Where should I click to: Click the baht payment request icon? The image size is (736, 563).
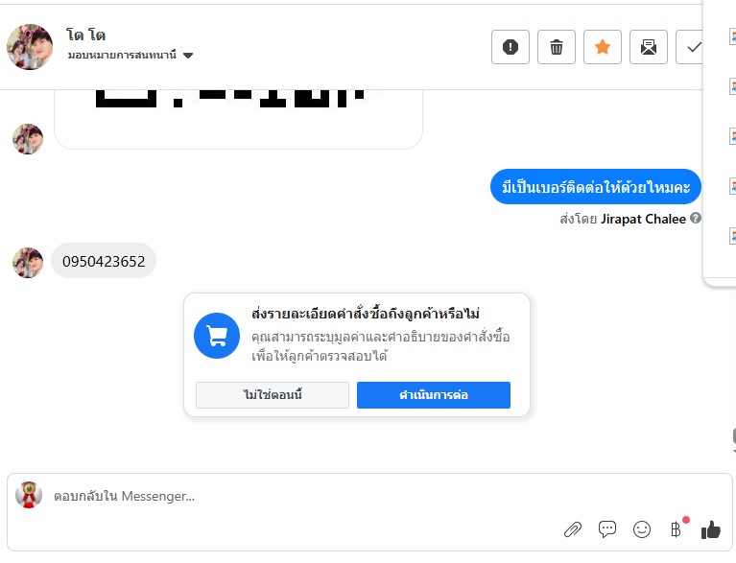click(x=676, y=528)
